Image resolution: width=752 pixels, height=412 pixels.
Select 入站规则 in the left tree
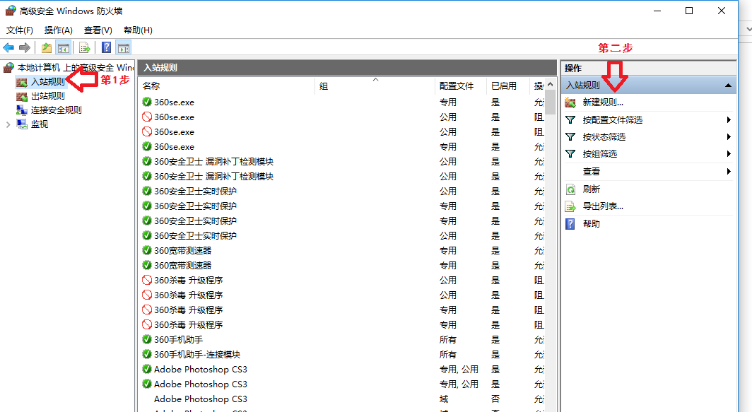pos(47,81)
